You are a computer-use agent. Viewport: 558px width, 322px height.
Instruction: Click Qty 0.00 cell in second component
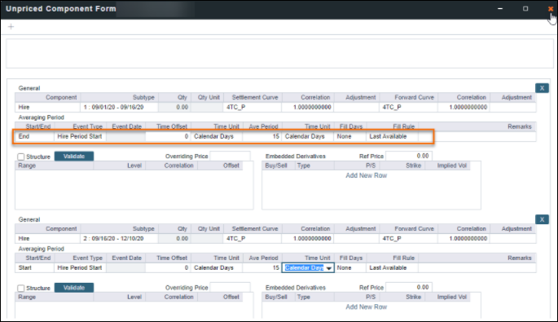coord(174,239)
